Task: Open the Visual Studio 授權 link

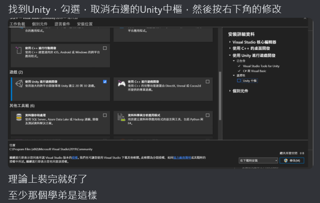Action: (x=75, y=158)
